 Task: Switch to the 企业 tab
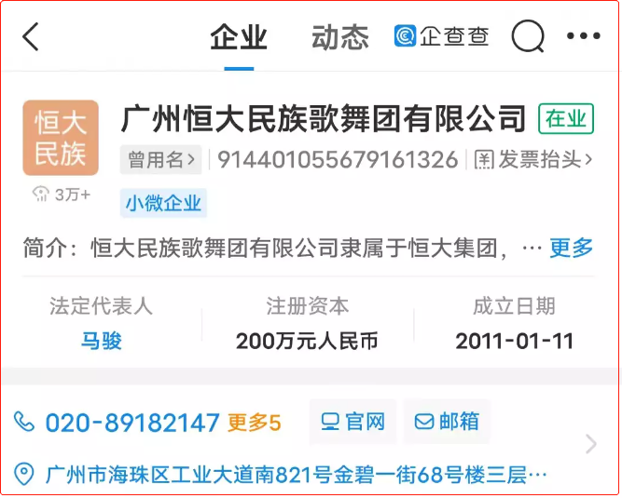point(239,37)
